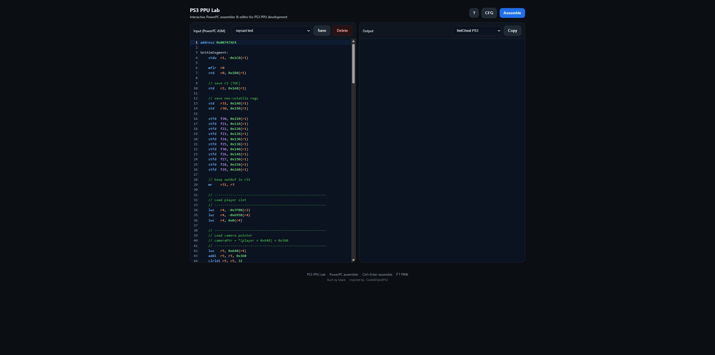
Task: Click the ? help button
Action: pyautogui.click(x=474, y=13)
